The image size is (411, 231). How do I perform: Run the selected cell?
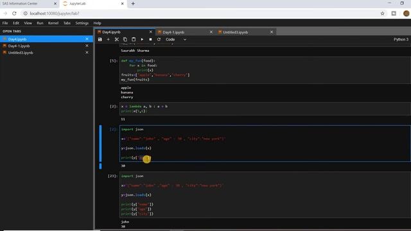coord(142,39)
